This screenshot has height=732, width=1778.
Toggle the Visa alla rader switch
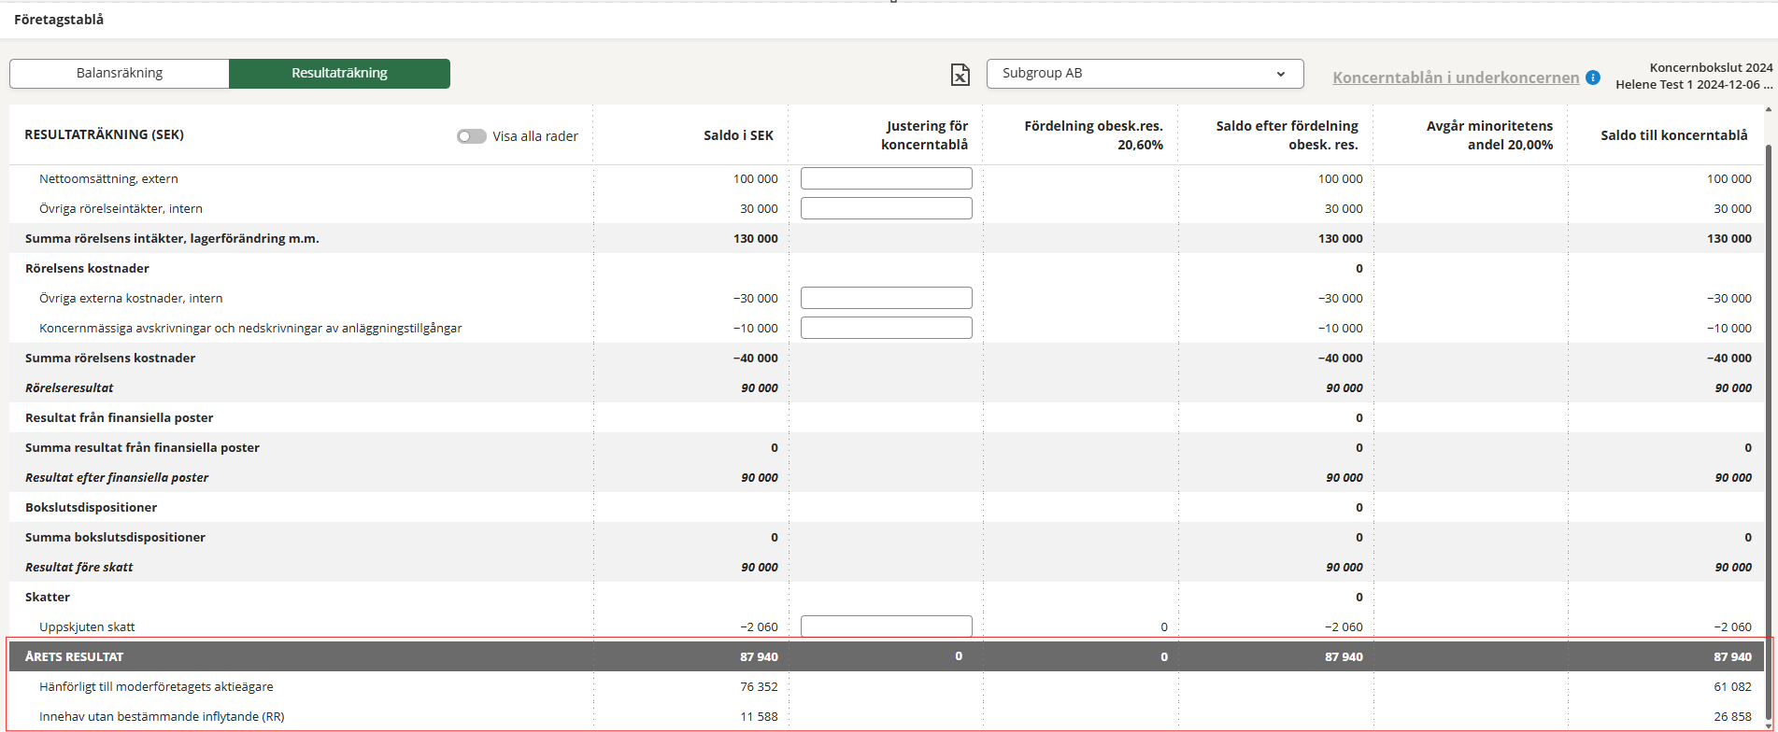pyautogui.click(x=472, y=136)
